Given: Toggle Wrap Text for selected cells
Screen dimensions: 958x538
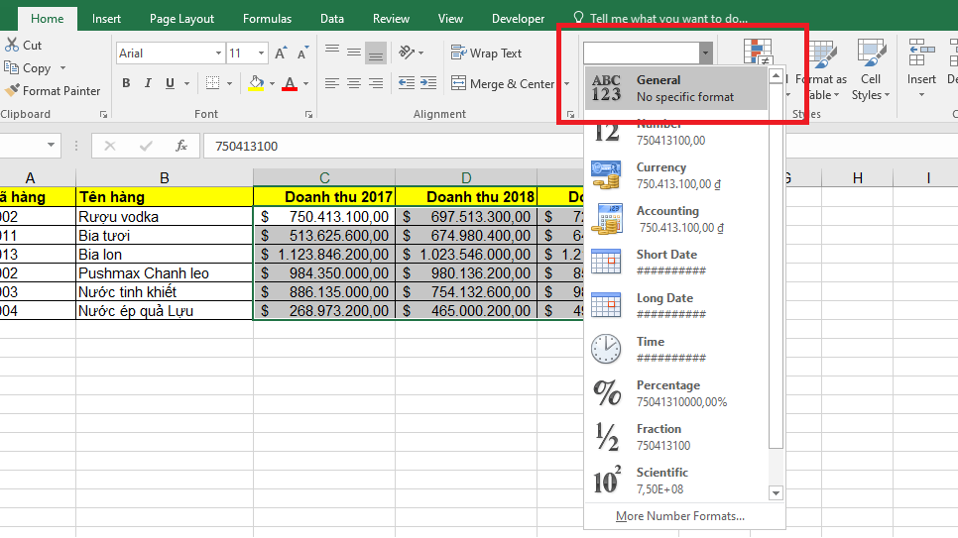Looking at the screenshot, I should click(x=486, y=54).
